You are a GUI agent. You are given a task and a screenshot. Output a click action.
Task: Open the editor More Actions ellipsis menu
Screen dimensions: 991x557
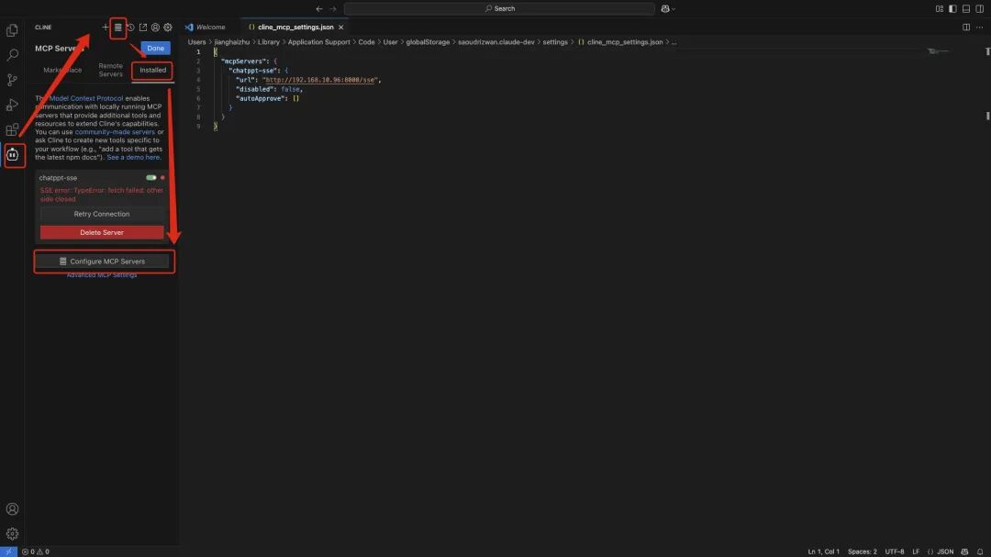[x=979, y=28]
